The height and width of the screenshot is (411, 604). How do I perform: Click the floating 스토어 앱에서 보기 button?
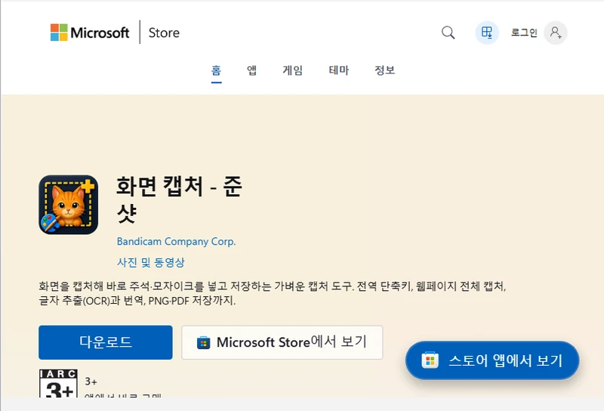[492, 360]
